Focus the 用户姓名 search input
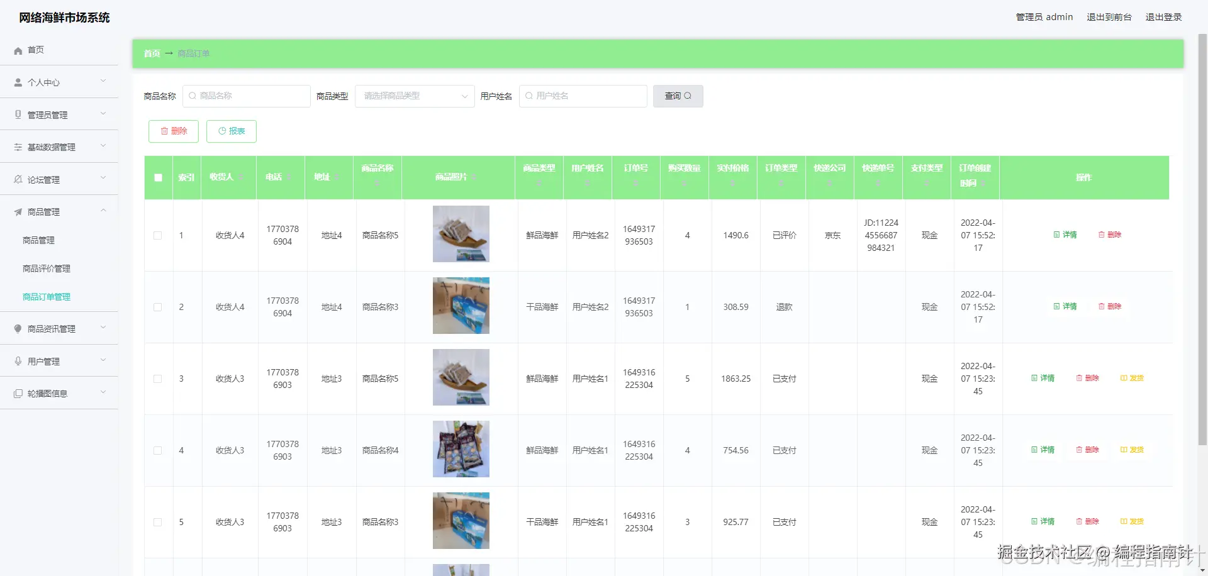 583,96
